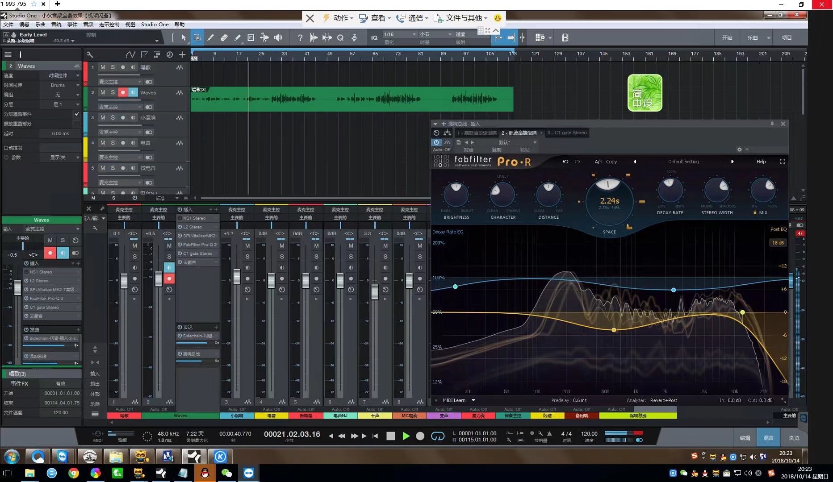
Task: Toggle 分层遵循事件 checkbox
Action: pyautogui.click(x=77, y=114)
